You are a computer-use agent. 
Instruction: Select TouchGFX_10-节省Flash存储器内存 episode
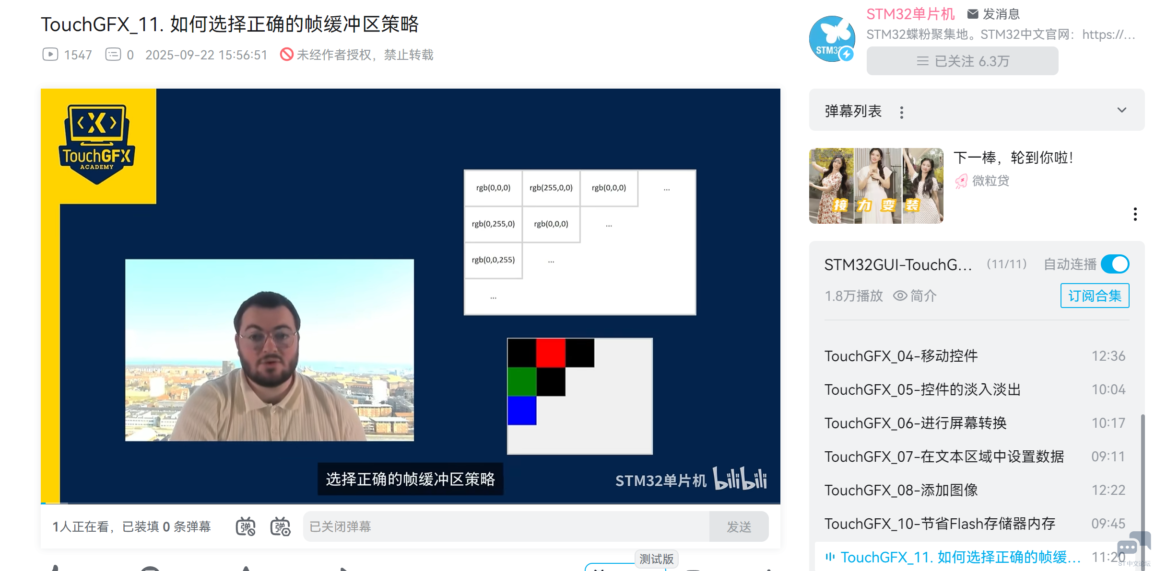pos(939,524)
